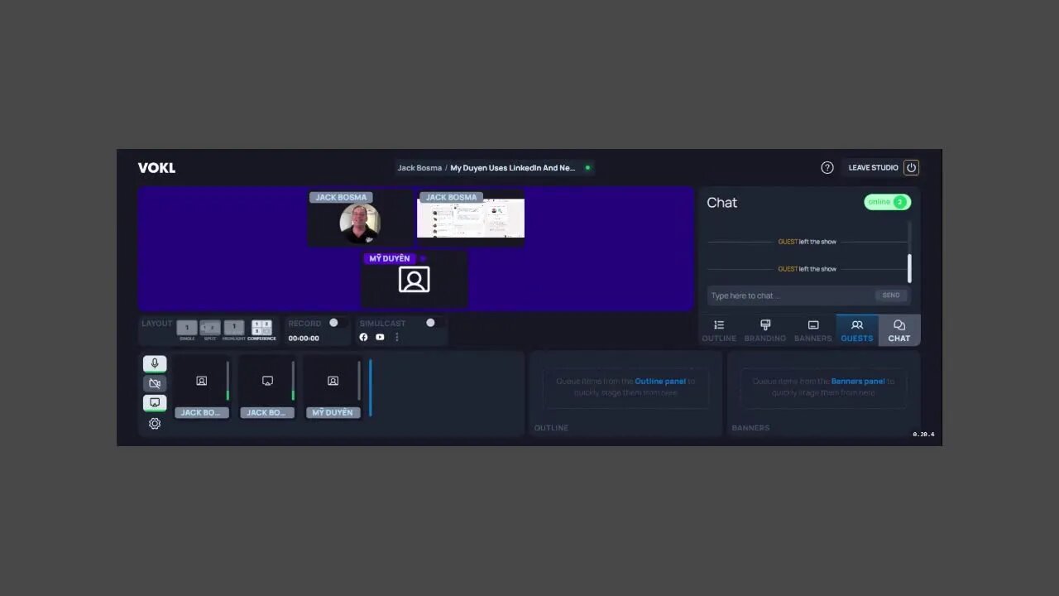The height and width of the screenshot is (596, 1059).
Task: Select the Jack Bosma screen share thumbnail
Action: coord(267,387)
